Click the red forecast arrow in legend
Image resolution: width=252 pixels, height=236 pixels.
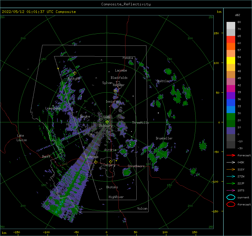(231, 155)
